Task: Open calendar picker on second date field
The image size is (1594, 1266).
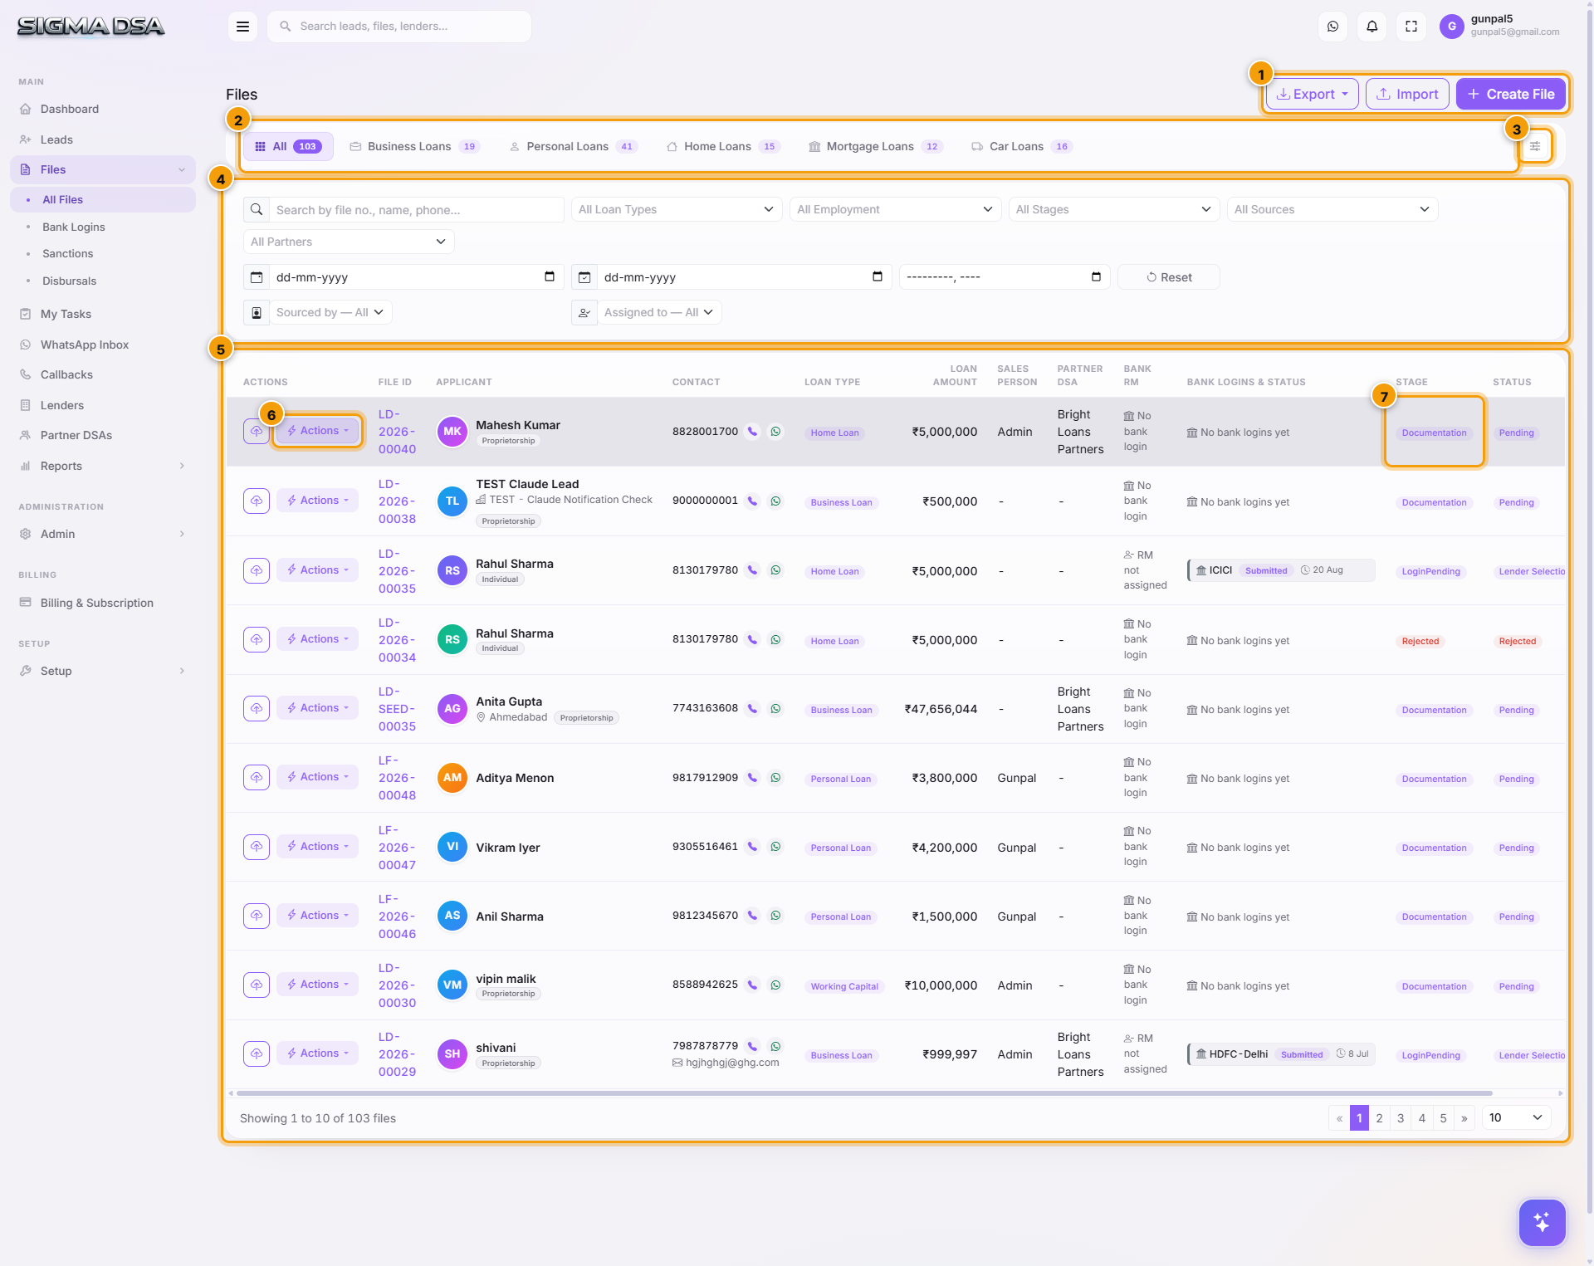Action: point(878,276)
